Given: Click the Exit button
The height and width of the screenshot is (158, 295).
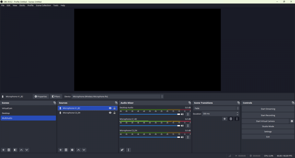Looking at the screenshot, I should [268, 137].
